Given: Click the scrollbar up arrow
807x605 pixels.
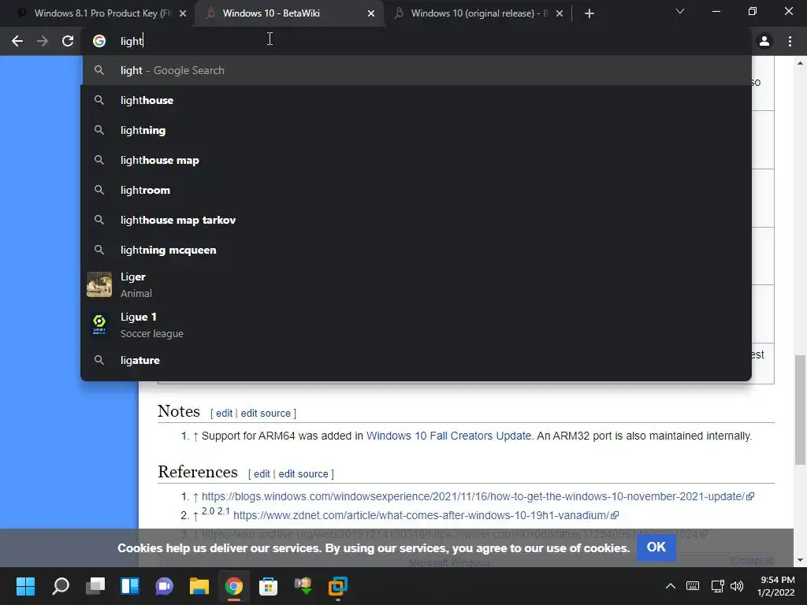Looking at the screenshot, I should 801,63.
